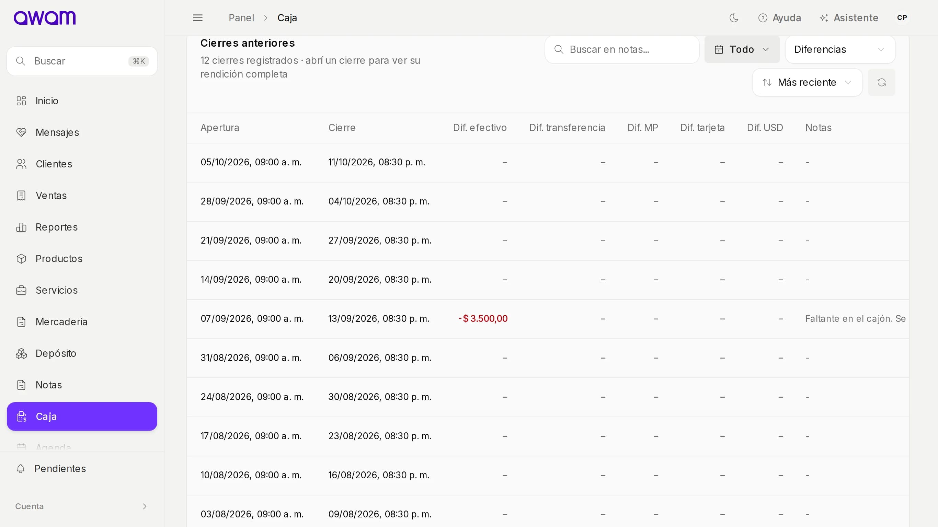This screenshot has height=527, width=938.
Task: Open Productos section
Action: tap(82, 259)
